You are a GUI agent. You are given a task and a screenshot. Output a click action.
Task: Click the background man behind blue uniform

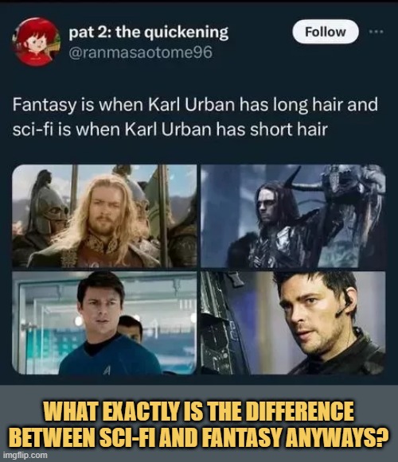pyautogui.click(x=131, y=328)
